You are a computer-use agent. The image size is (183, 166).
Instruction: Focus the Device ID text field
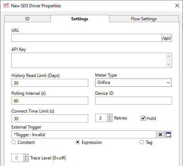(133, 101)
